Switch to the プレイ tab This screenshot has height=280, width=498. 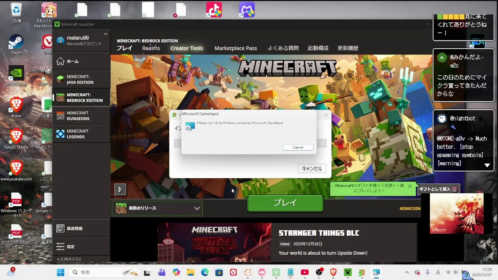pos(124,48)
